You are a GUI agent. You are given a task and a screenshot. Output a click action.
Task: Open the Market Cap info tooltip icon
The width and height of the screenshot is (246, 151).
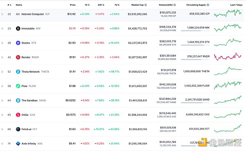[x=146, y=5]
